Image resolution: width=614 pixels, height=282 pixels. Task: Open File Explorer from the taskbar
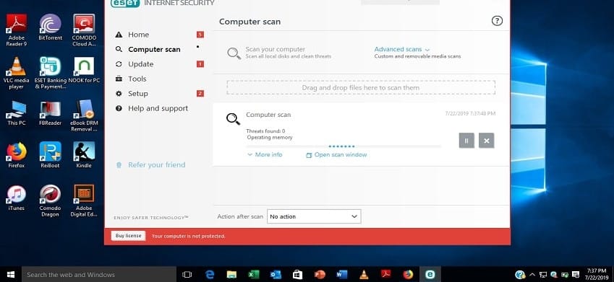click(x=232, y=275)
